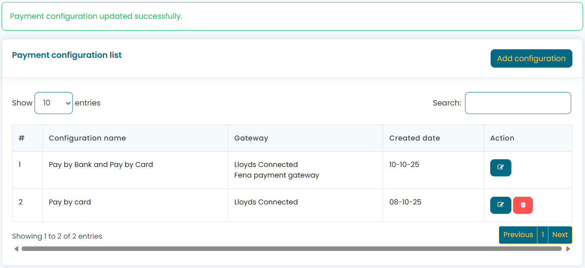Click the right scrollbar arrow below the table
Screen dimensions: 585x268
[x=568, y=249]
